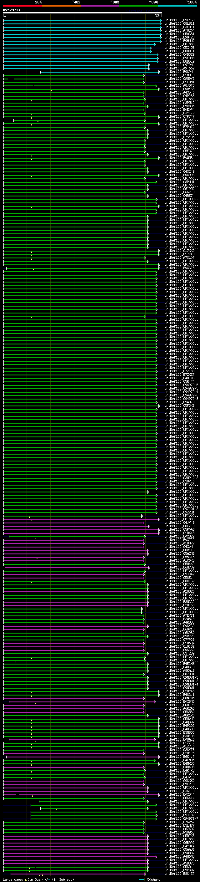200x882 pixels.
Task: Click UniRef100_A9TPN4 label
Action: (179, 65)
